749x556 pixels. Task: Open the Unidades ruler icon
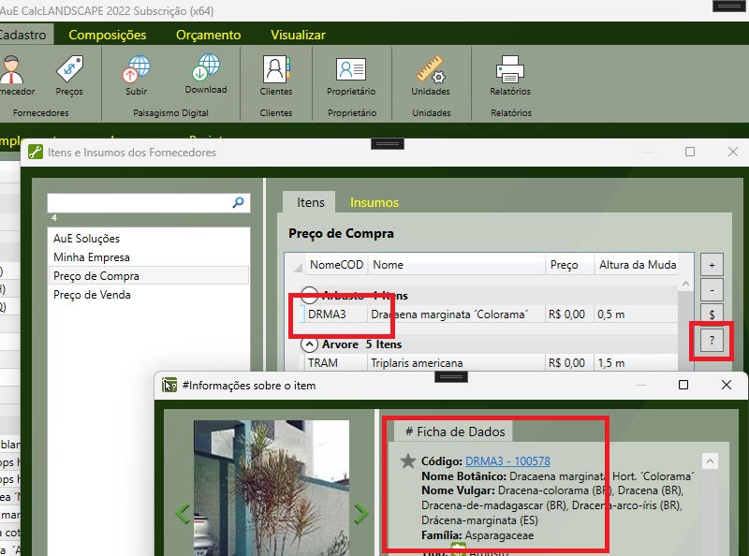coord(431,70)
